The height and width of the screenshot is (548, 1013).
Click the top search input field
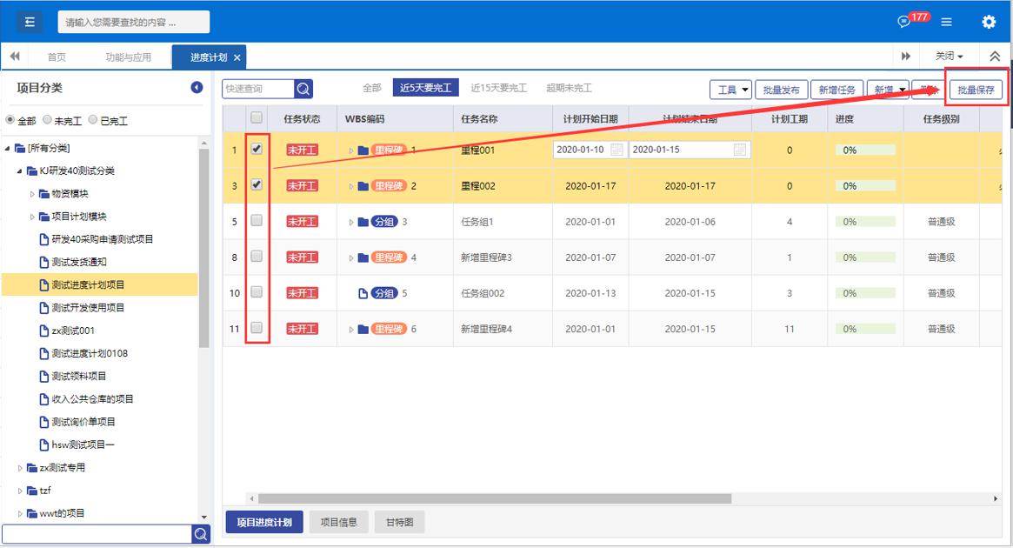pyautogui.click(x=133, y=22)
